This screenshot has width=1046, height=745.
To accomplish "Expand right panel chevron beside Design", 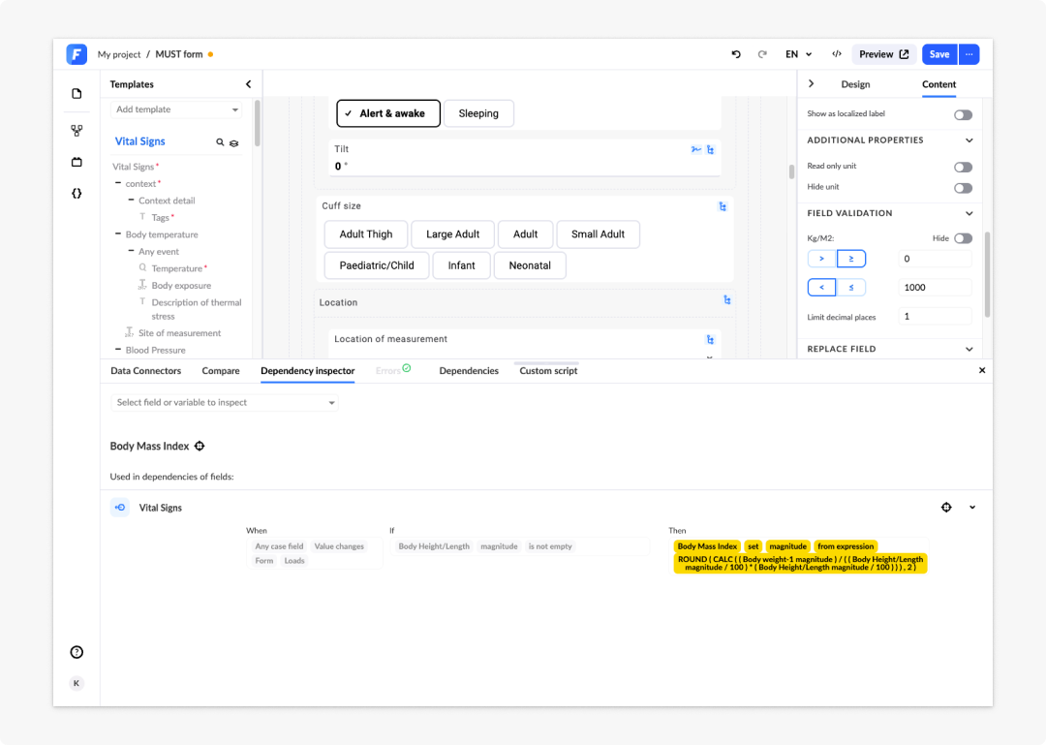I will coord(812,83).
